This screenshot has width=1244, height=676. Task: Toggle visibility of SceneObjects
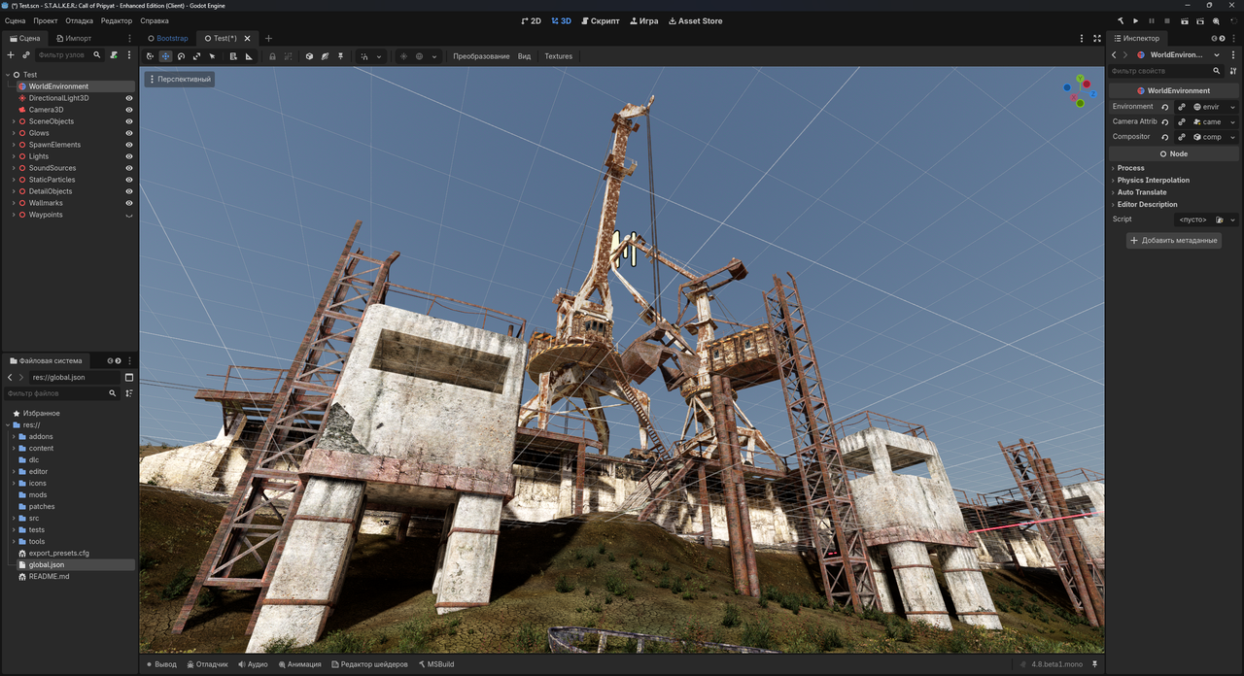129,121
